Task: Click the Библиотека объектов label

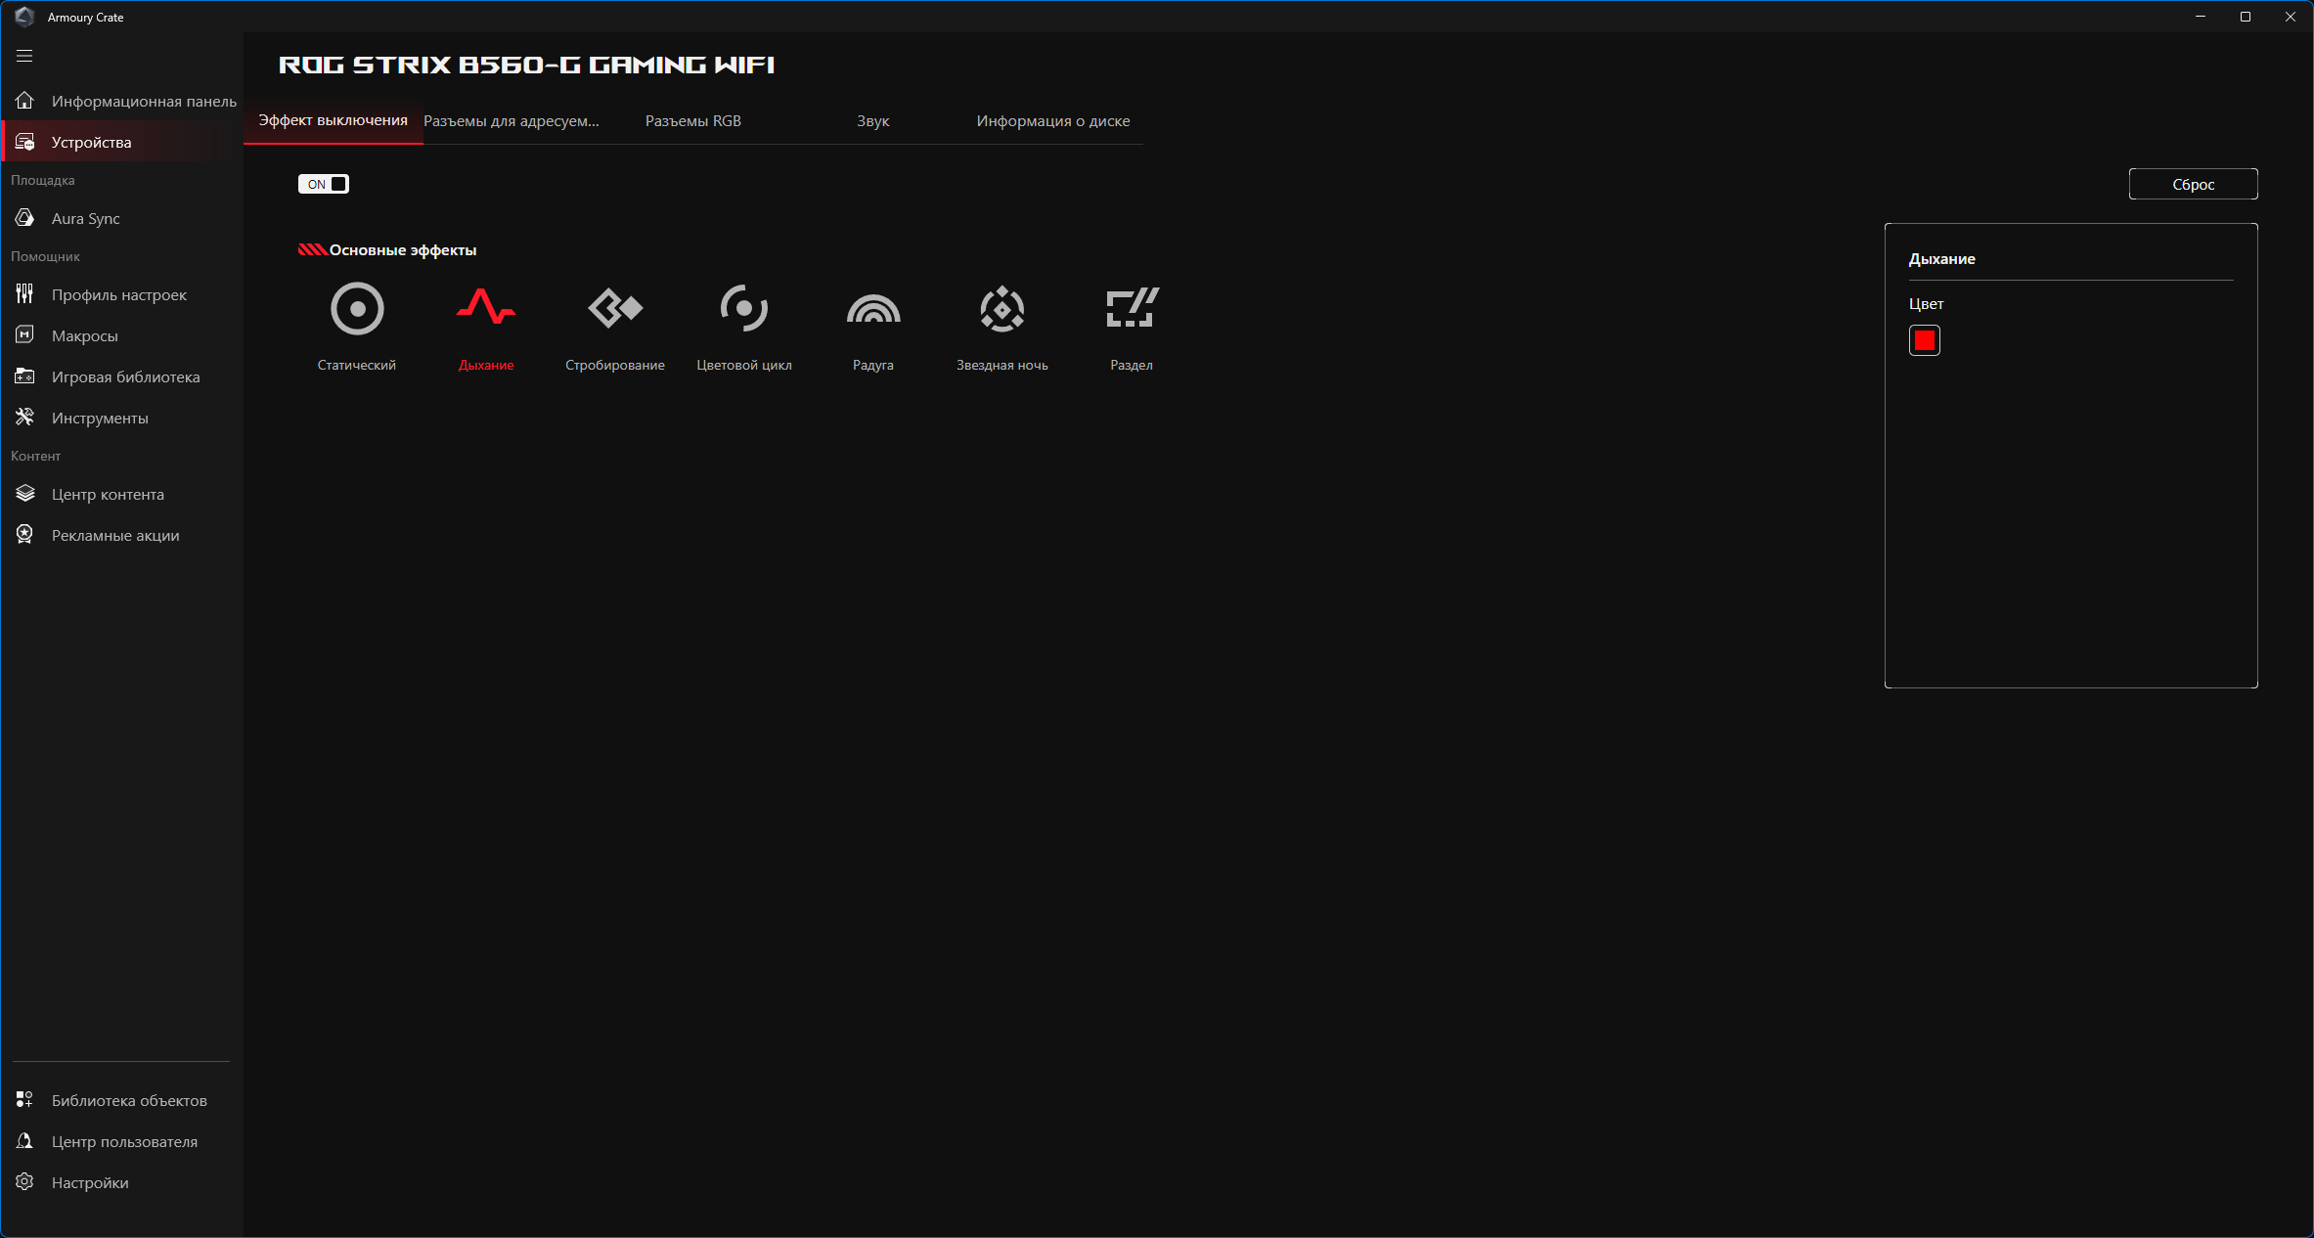Action: coord(129,1101)
